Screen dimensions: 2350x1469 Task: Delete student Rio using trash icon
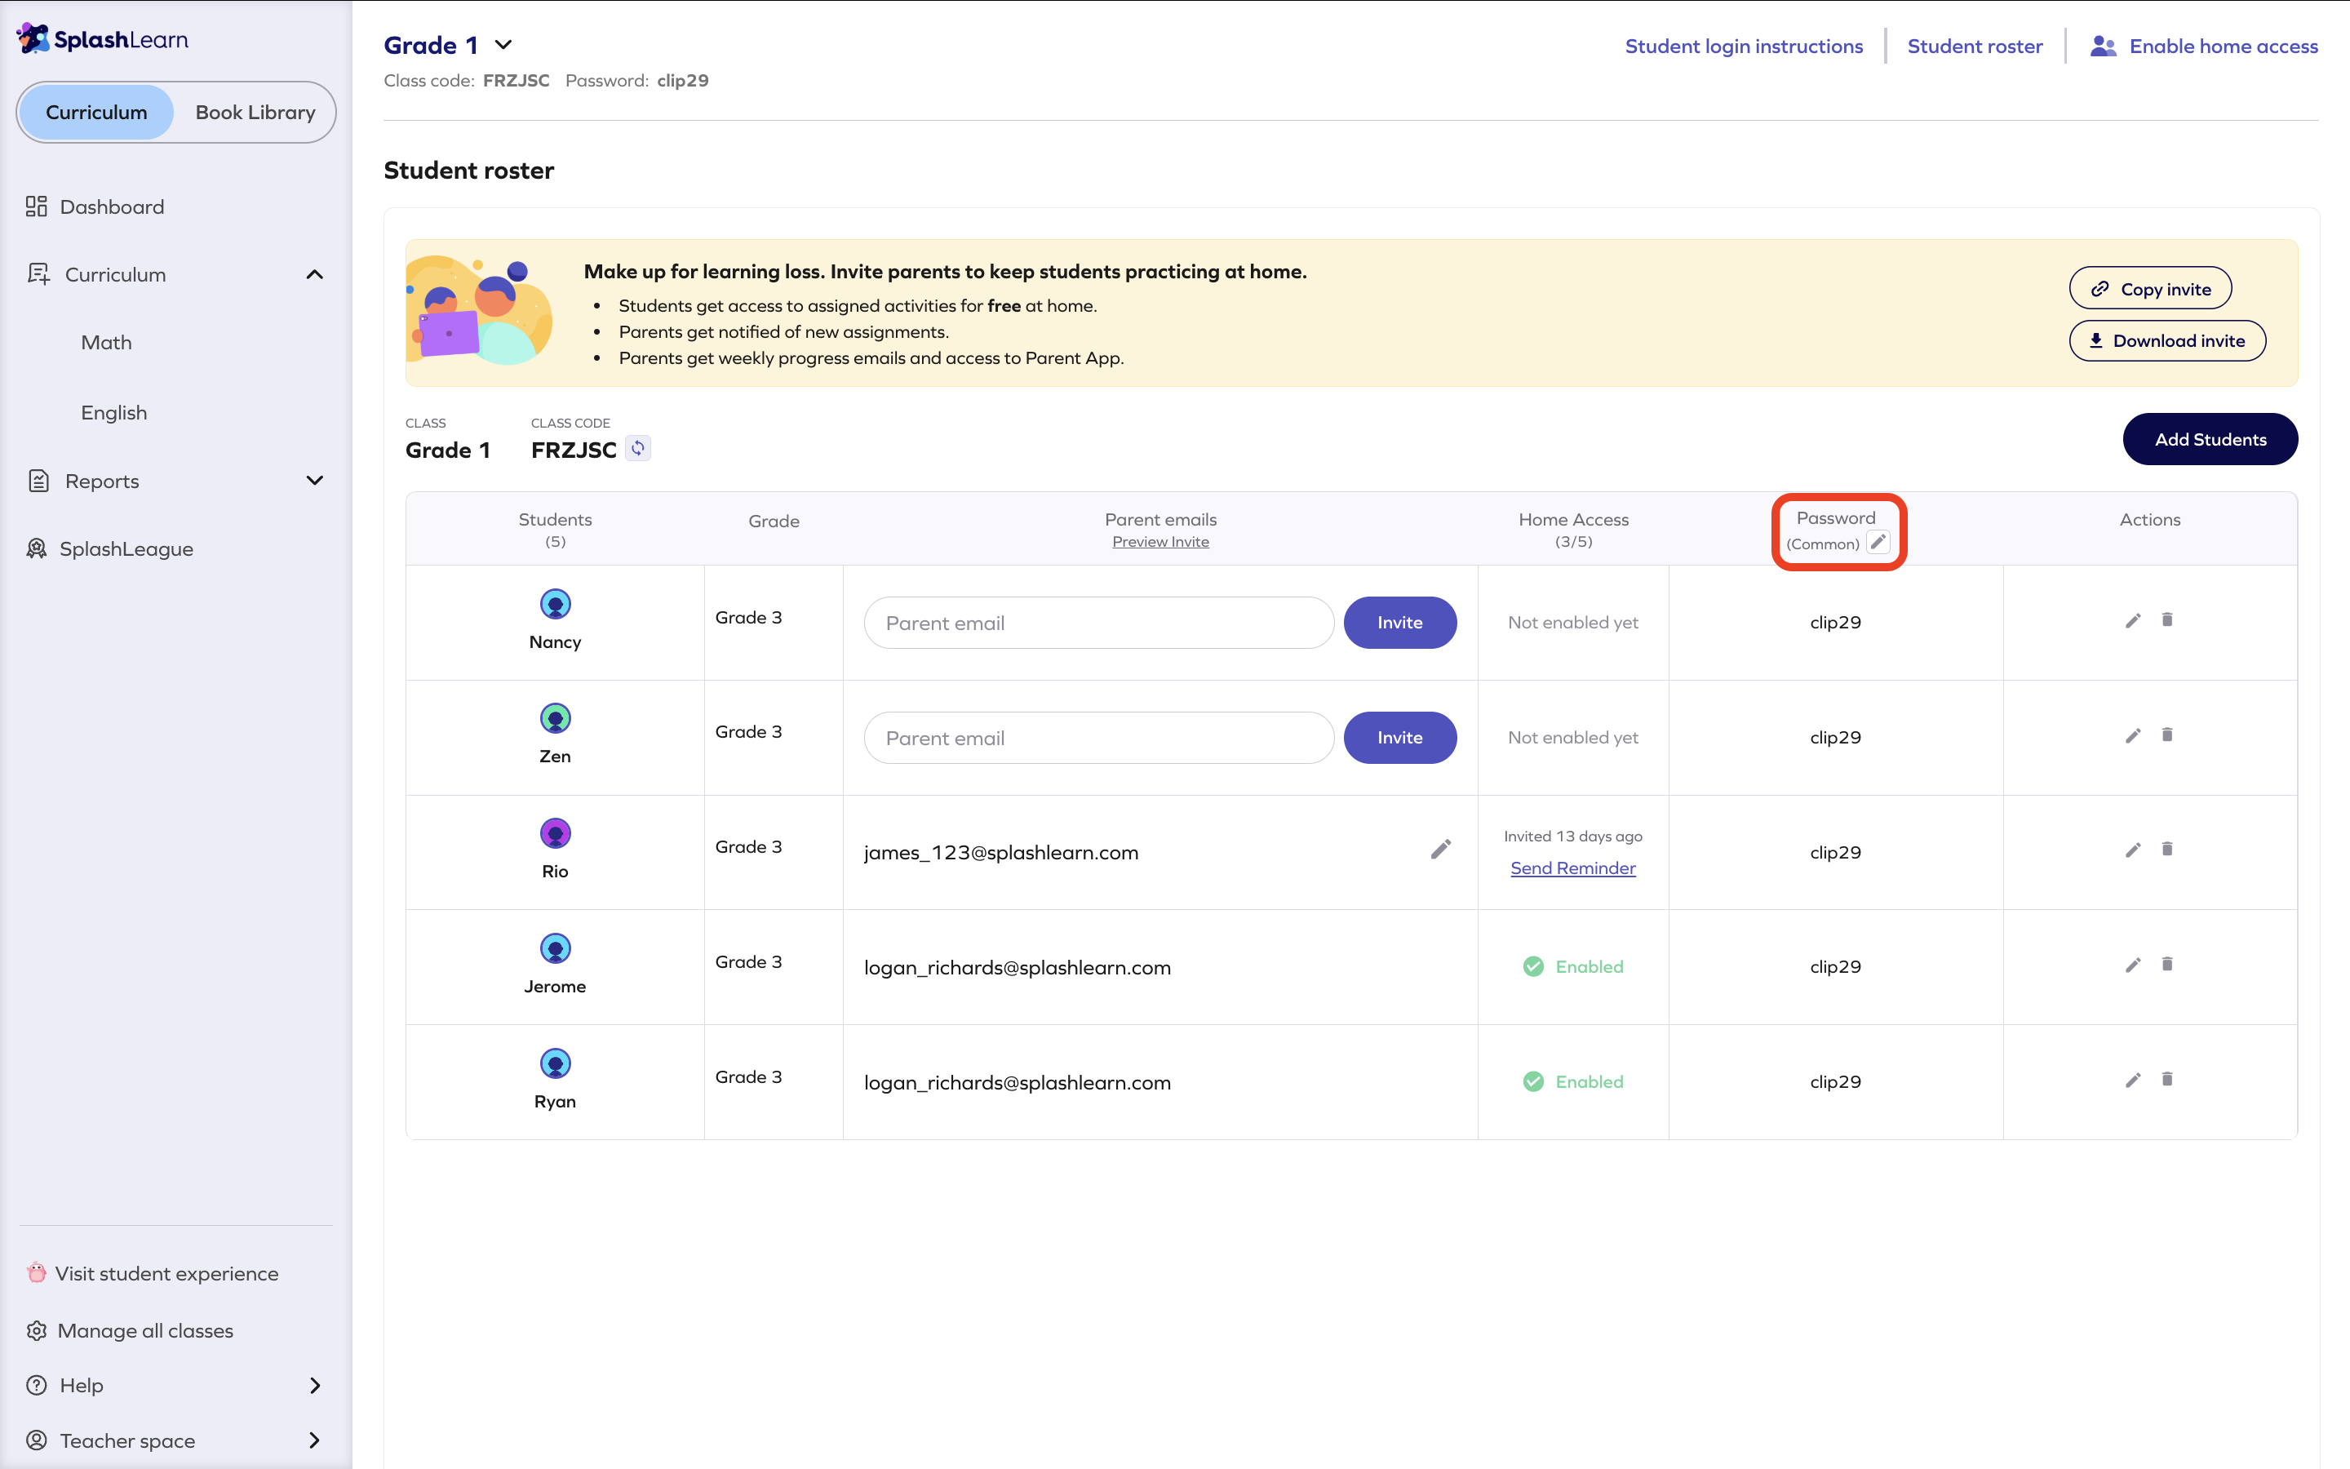(x=2167, y=849)
